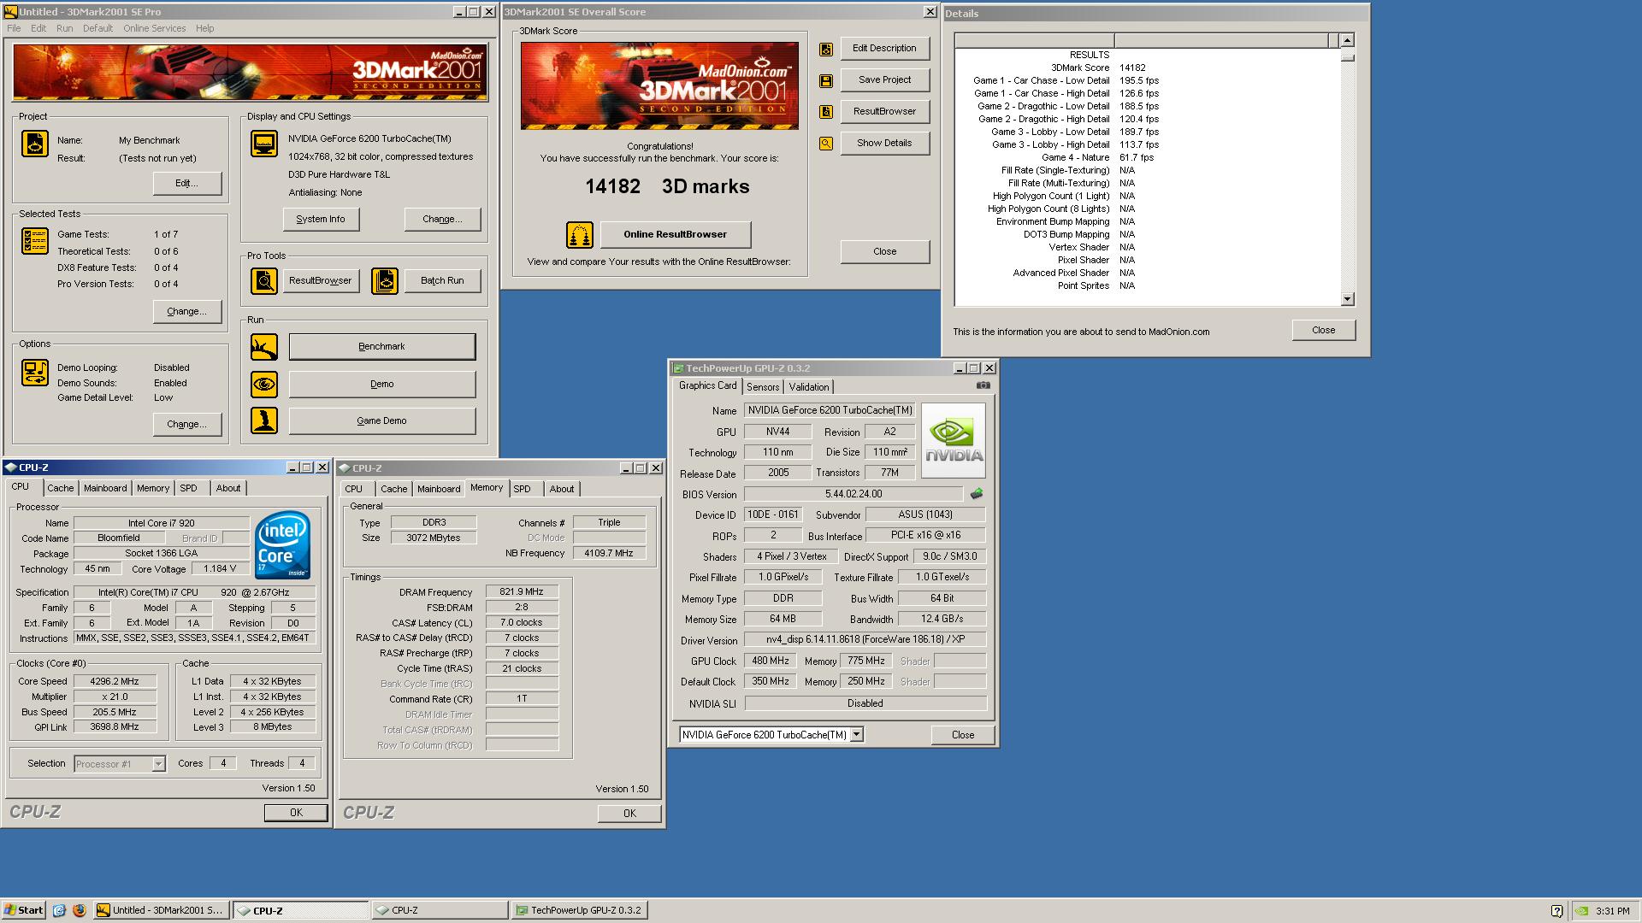The width and height of the screenshot is (1642, 923).
Task: Click the Demo button in Run section
Action: (382, 385)
